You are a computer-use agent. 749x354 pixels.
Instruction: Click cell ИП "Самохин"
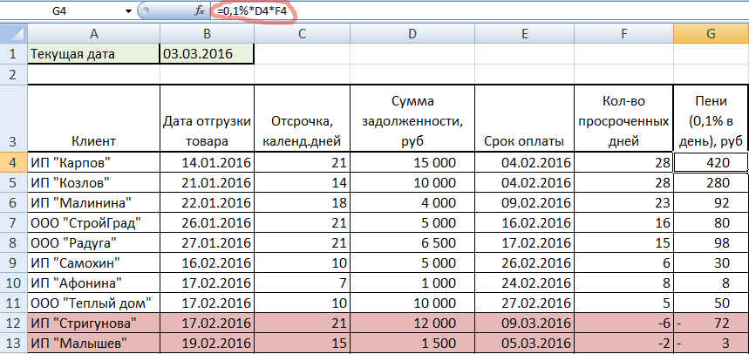tap(93, 262)
